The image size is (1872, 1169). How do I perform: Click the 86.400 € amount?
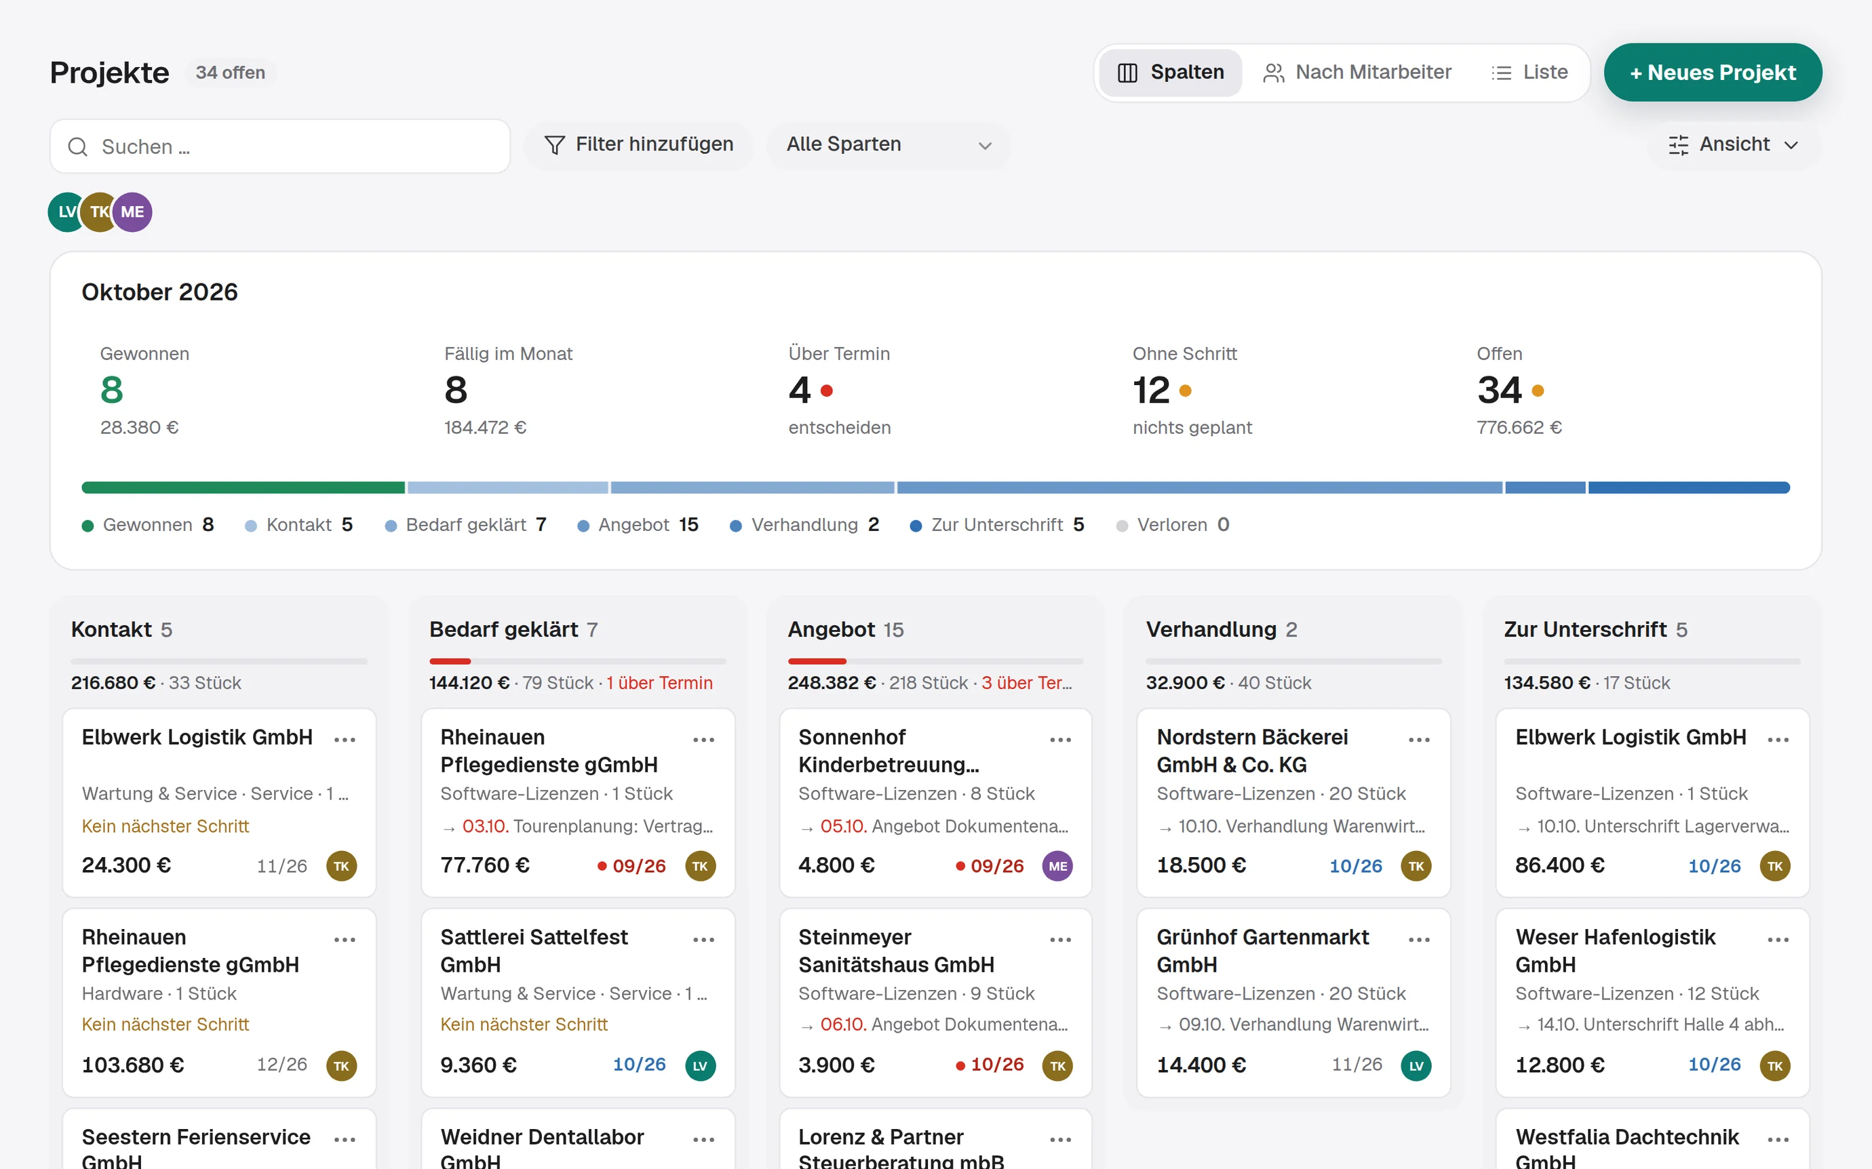pyautogui.click(x=1559, y=866)
